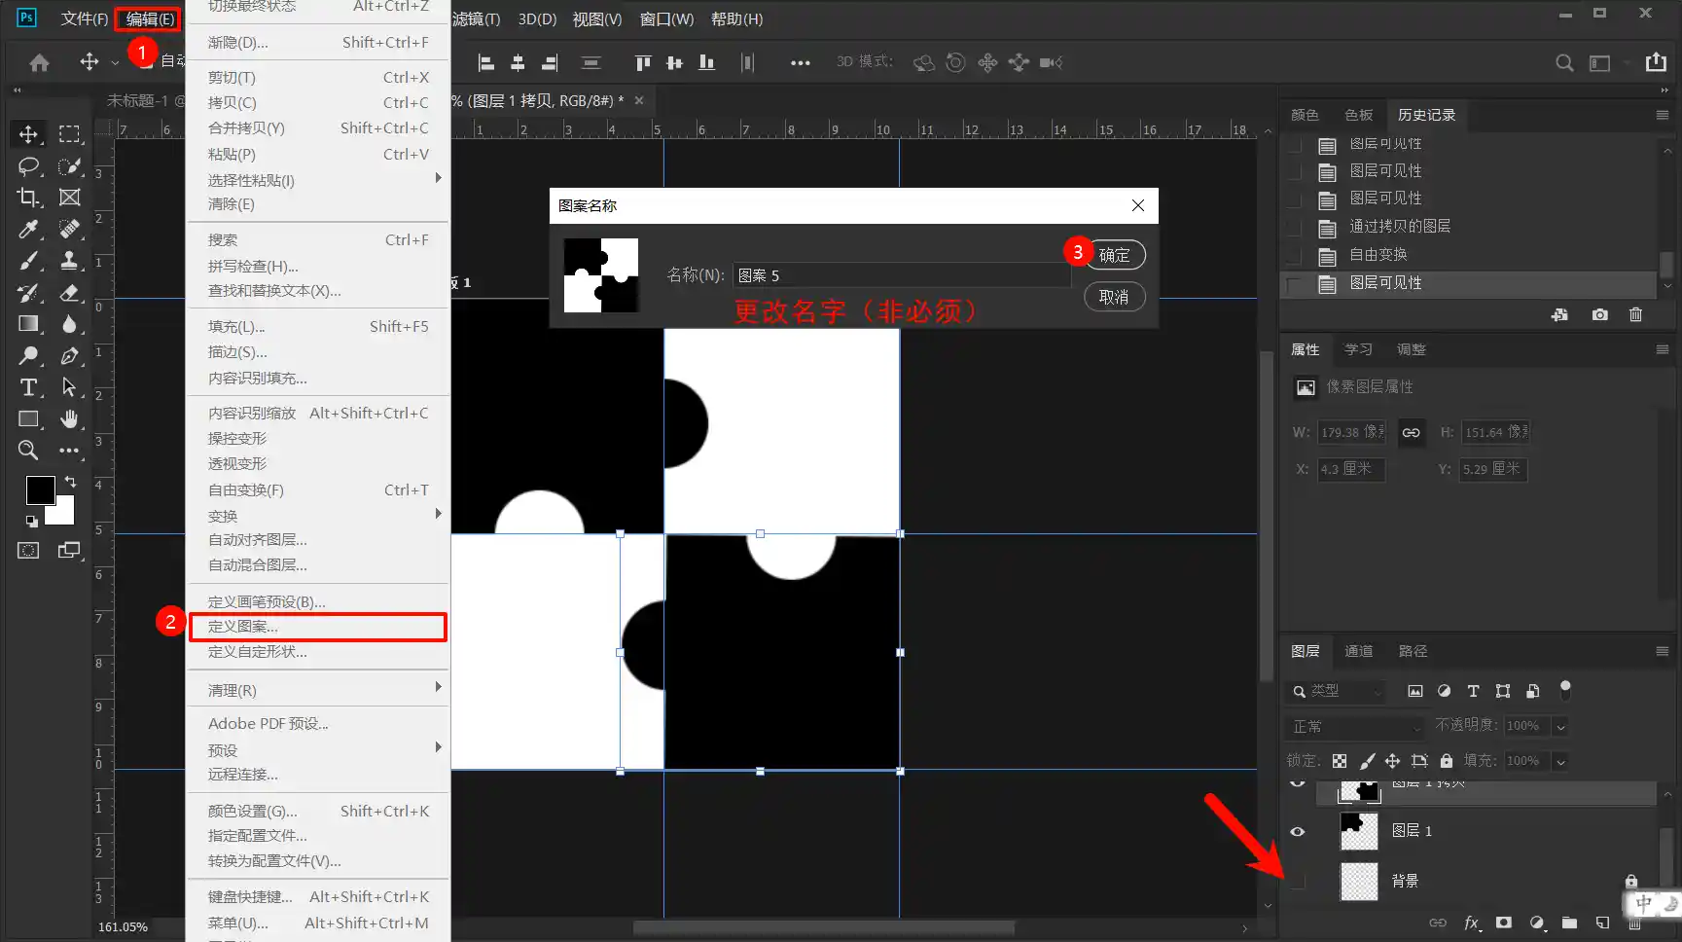Toggle history brush source for 自由变换
Image resolution: width=1682 pixels, height=942 pixels.
click(x=1294, y=256)
